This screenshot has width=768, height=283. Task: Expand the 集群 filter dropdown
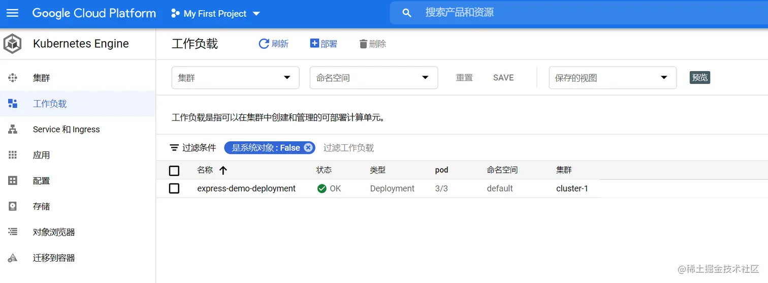coord(236,78)
